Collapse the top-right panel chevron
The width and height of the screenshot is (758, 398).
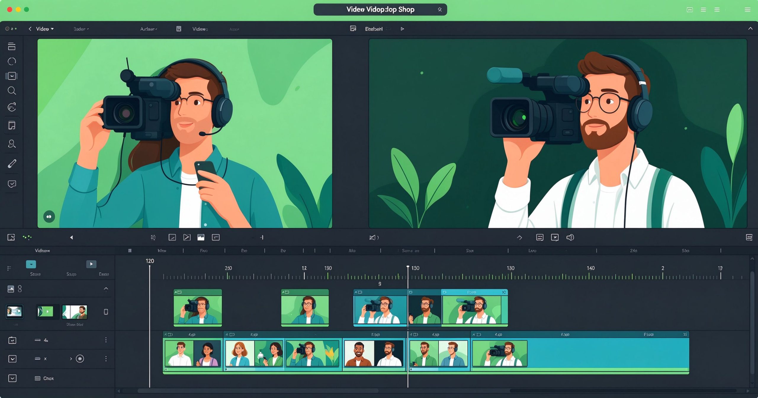pos(750,28)
